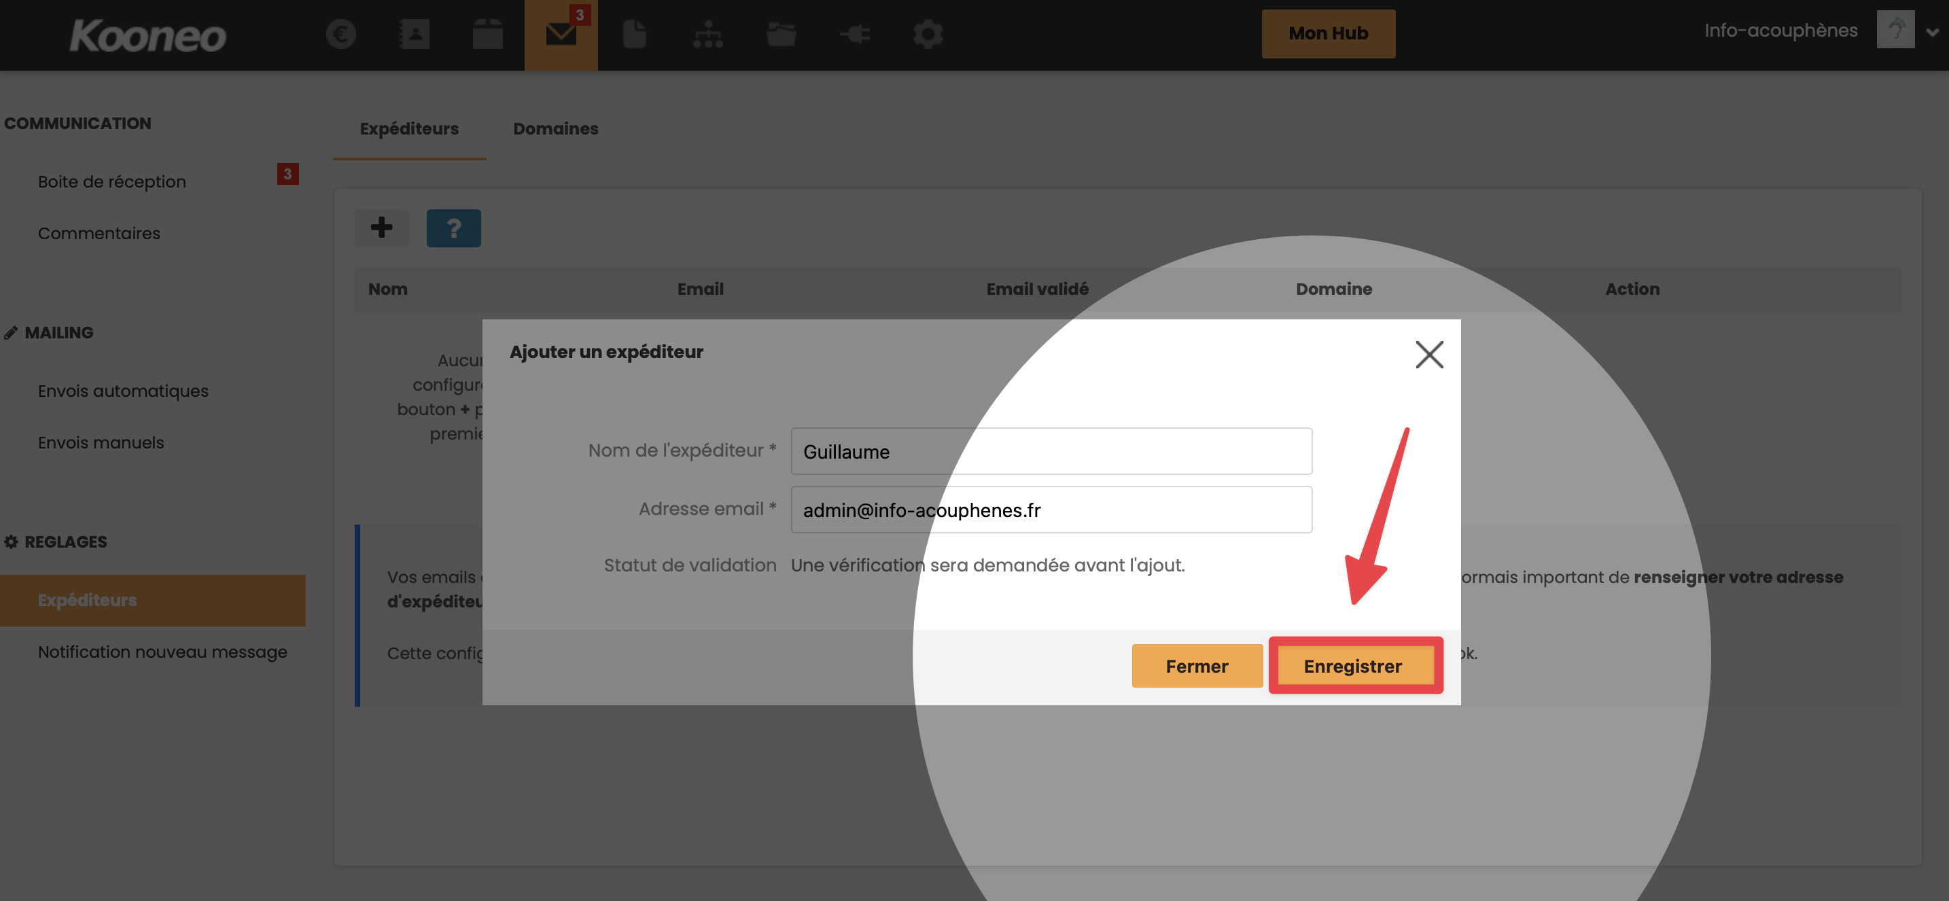Dismiss the dialog with Fermer
Screen dimensions: 1949x901
tap(1197, 666)
